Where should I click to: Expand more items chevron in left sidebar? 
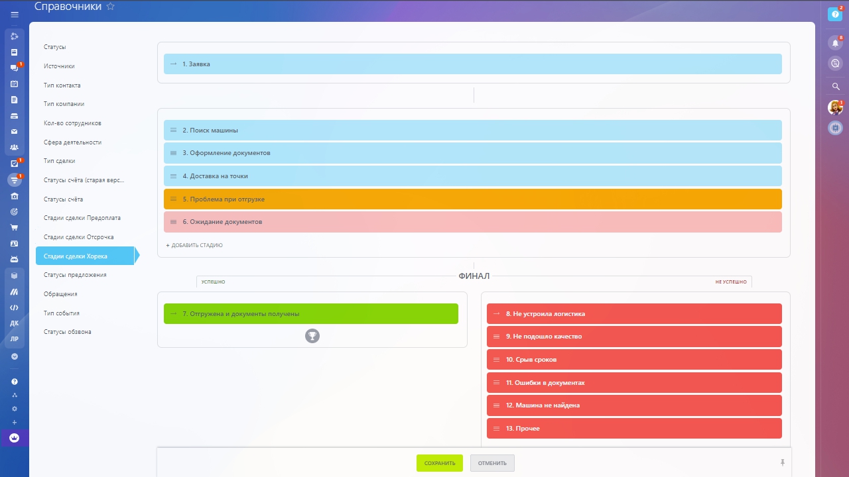(x=15, y=356)
